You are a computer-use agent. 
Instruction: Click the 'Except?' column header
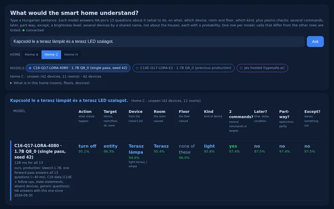coord(312,112)
